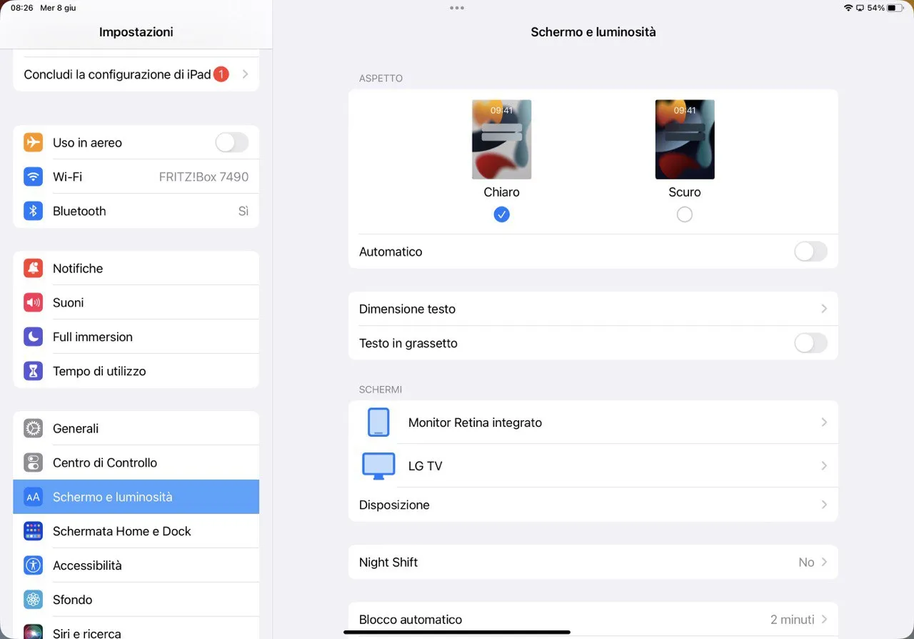Click the Suoni speaker icon
Viewport: 914px width, 639px height.
[x=33, y=302]
